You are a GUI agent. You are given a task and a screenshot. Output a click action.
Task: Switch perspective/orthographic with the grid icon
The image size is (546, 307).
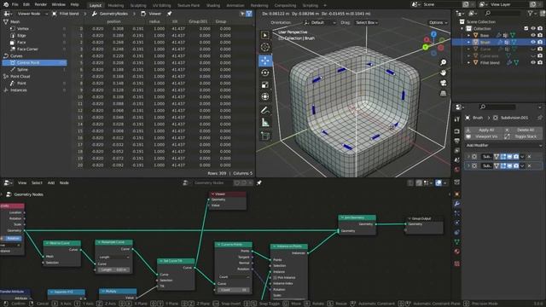(x=443, y=93)
